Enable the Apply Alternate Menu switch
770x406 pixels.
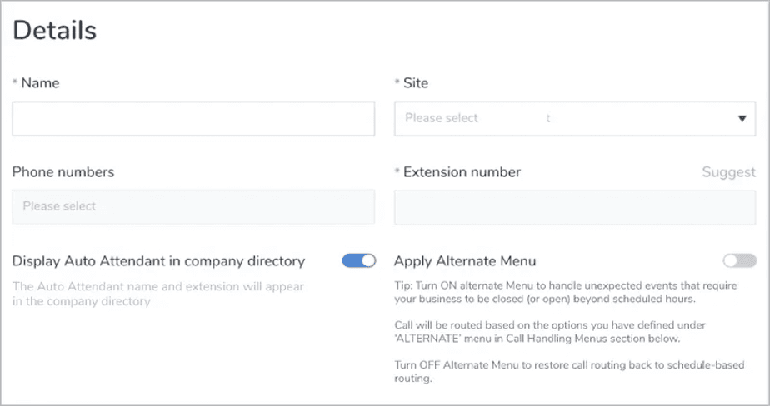pyautogui.click(x=739, y=261)
